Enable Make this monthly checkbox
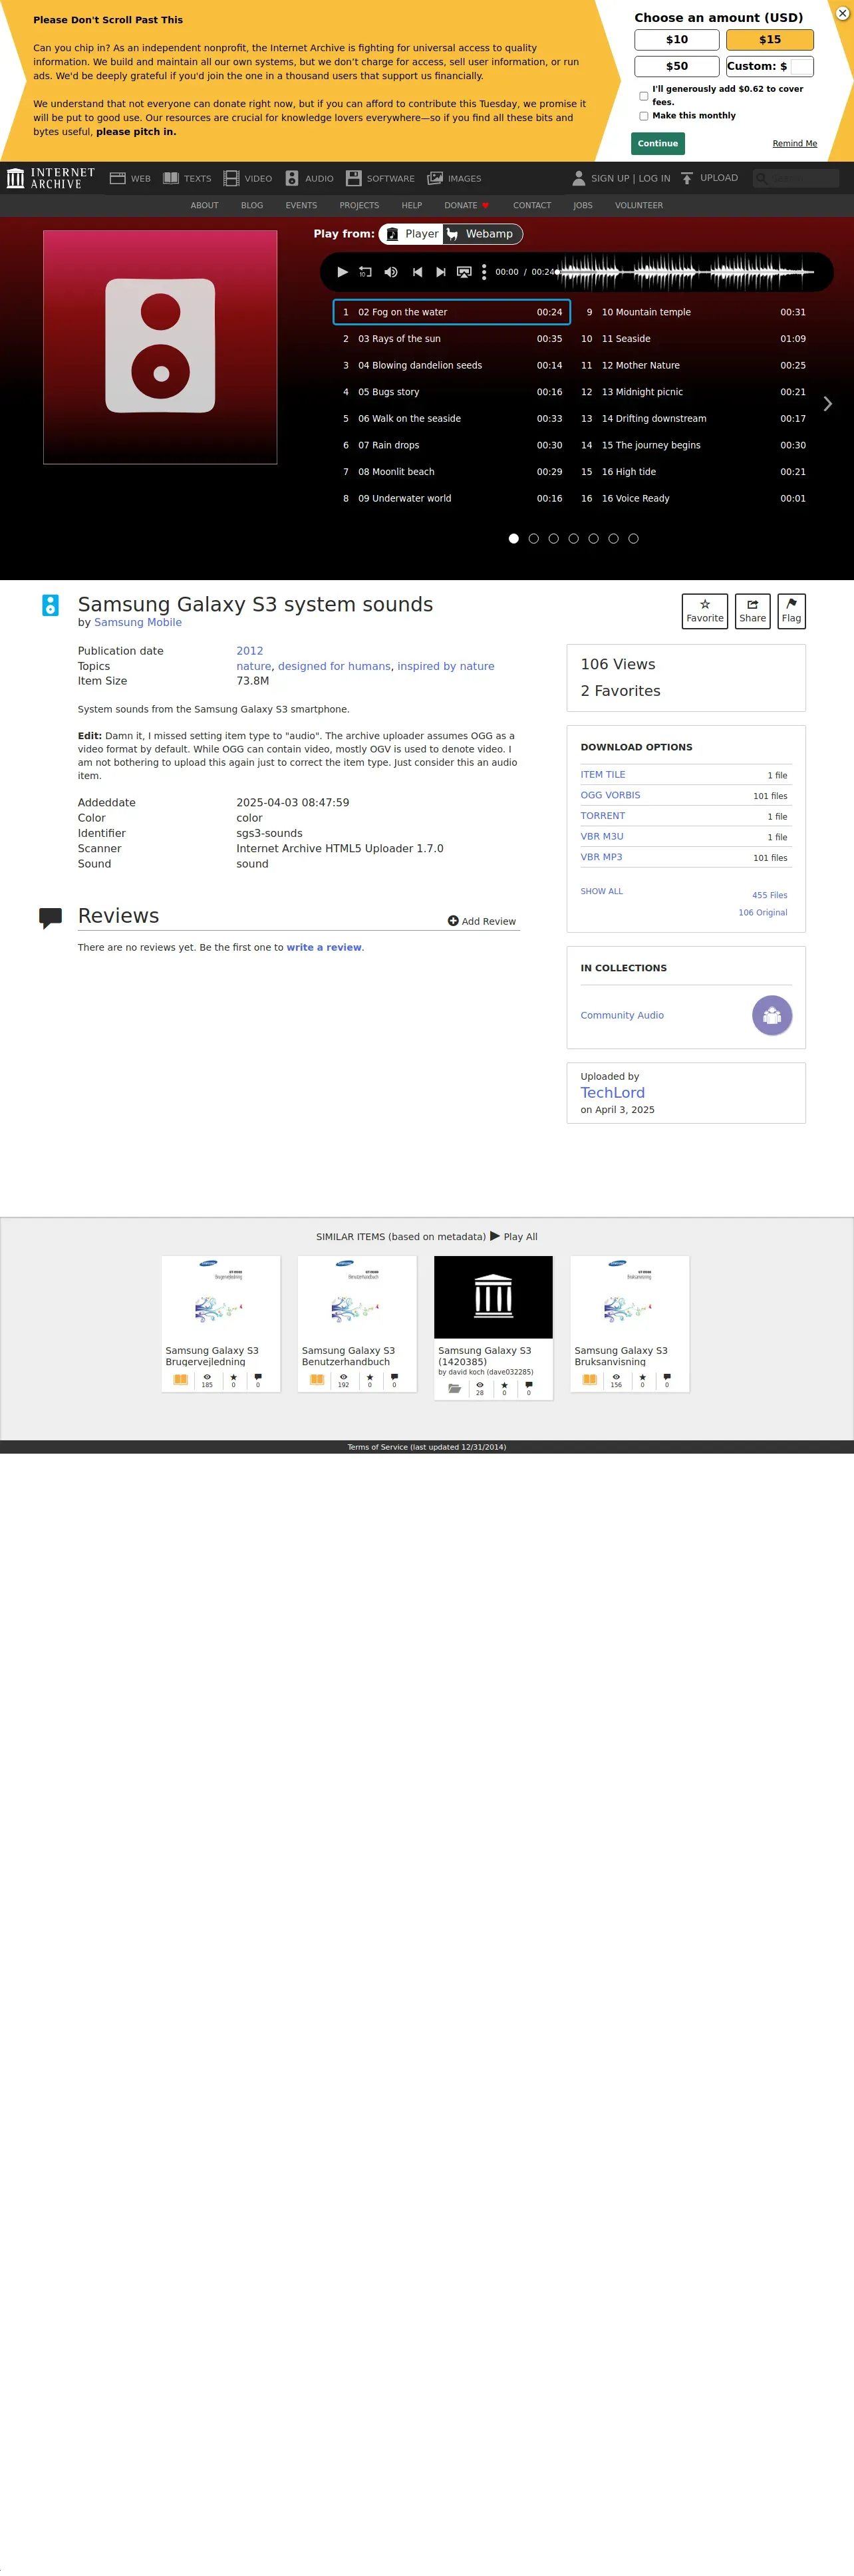Screen dimensions: 854x2576 coord(643,116)
